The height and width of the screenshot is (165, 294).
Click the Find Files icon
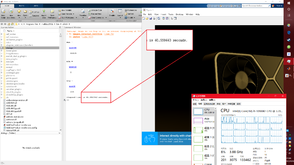tap(30, 12)
